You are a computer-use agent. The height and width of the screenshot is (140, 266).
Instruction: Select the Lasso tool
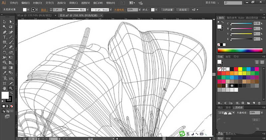tap(11, 27)
